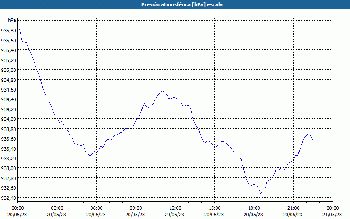Click the 934,20 y-axis label
350x219 pixels.
(x=8, y=109)
